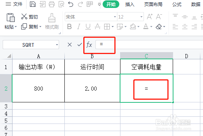Image resolution: width=203 pixels, height=136 pixels.
Task: Toggle bold formatting
Action: 69,26
